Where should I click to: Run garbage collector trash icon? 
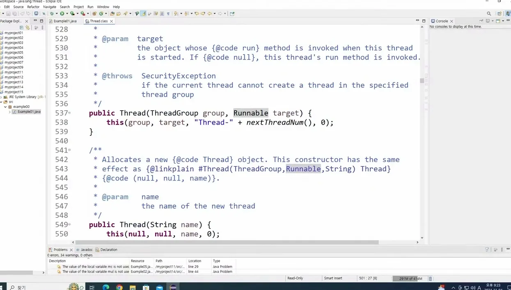pyautogui.click(x=430, y=279)
